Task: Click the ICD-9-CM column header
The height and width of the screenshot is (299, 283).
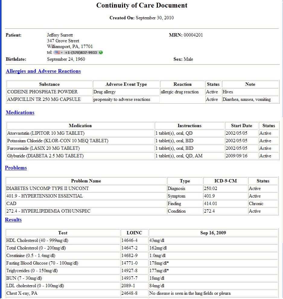Action: (x=225, y=181)
